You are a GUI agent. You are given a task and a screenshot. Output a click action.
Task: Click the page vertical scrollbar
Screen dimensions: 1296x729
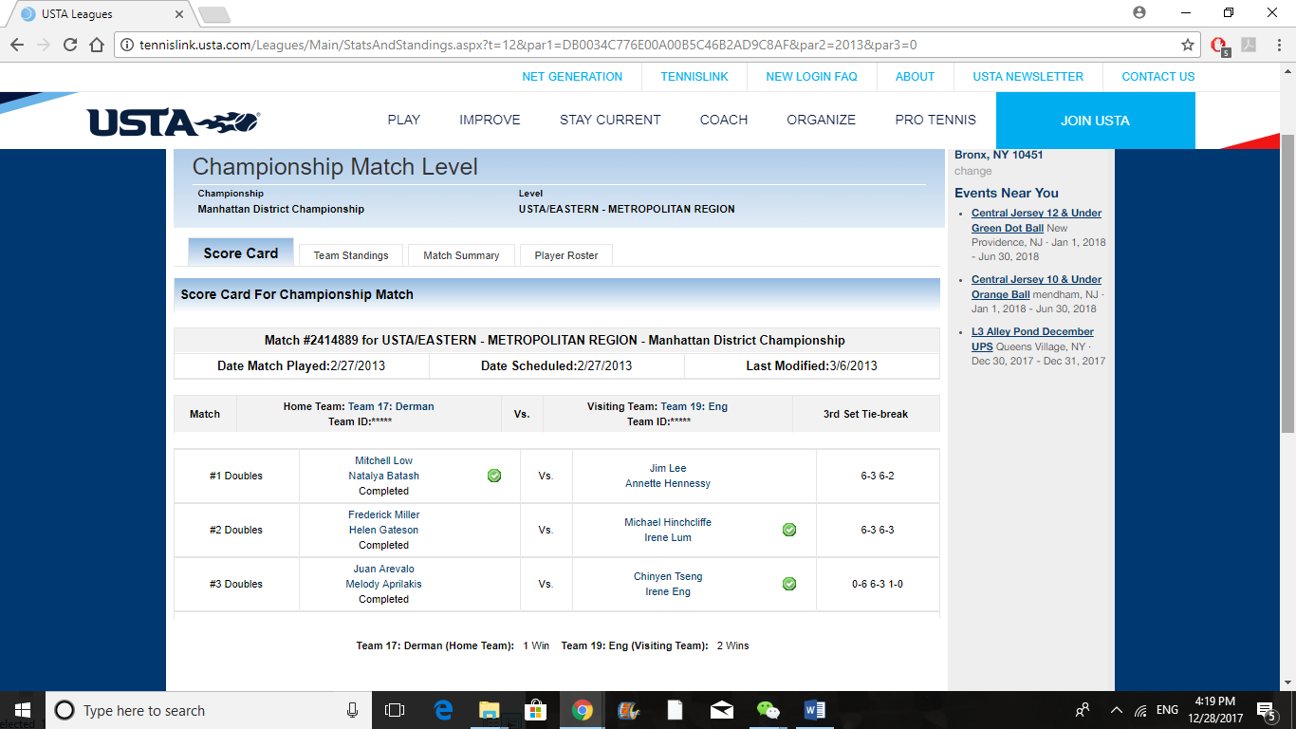coord(1287,285)
